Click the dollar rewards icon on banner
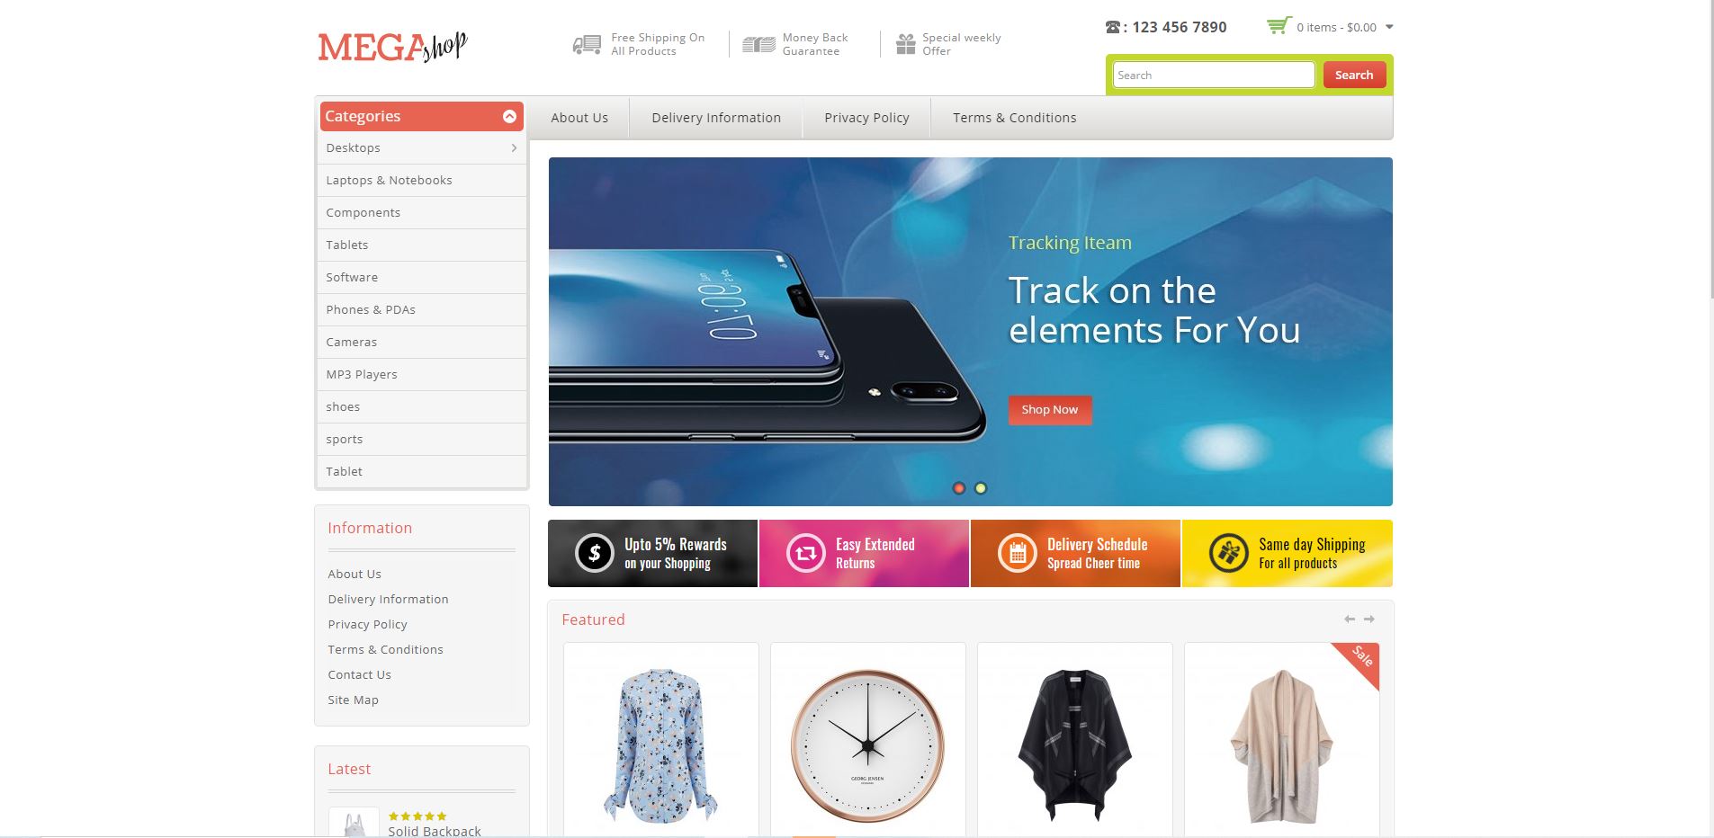 pyautogui.click(x=594, y=554)
